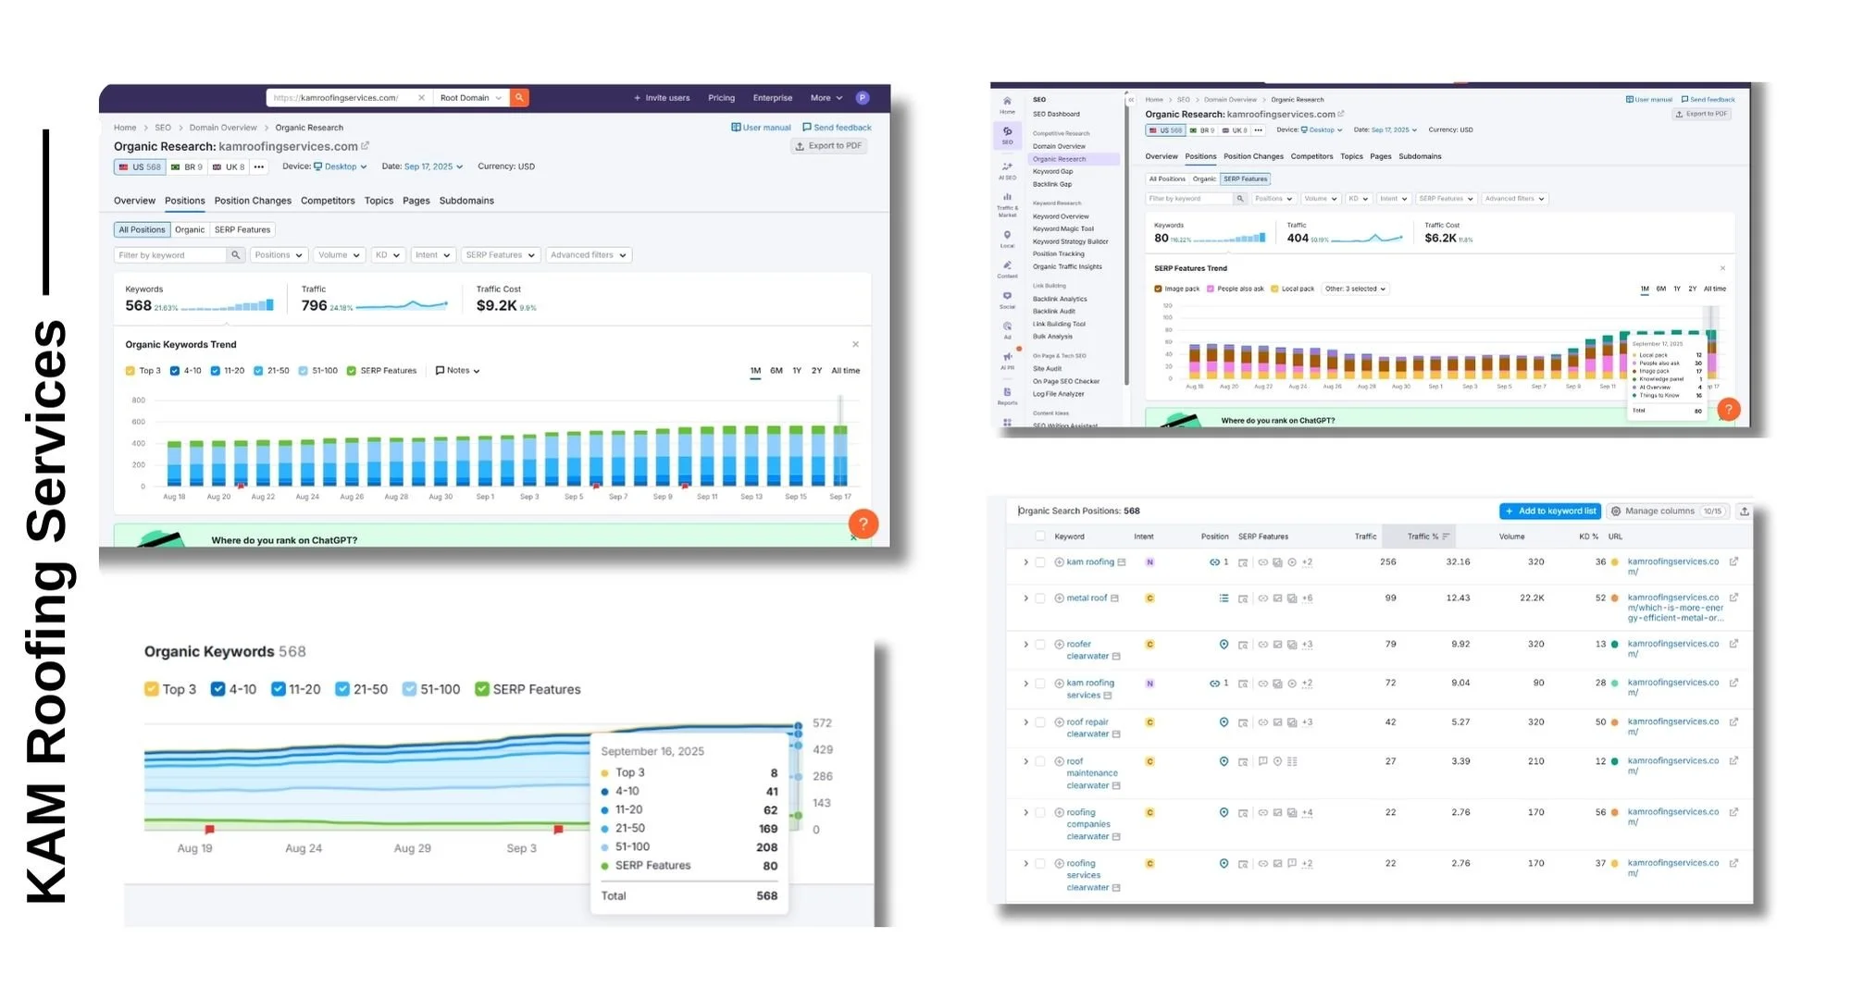Open the external link icon on the 'kam roofing' row
The image size is (1851, 986).
tap(1733, 561)
